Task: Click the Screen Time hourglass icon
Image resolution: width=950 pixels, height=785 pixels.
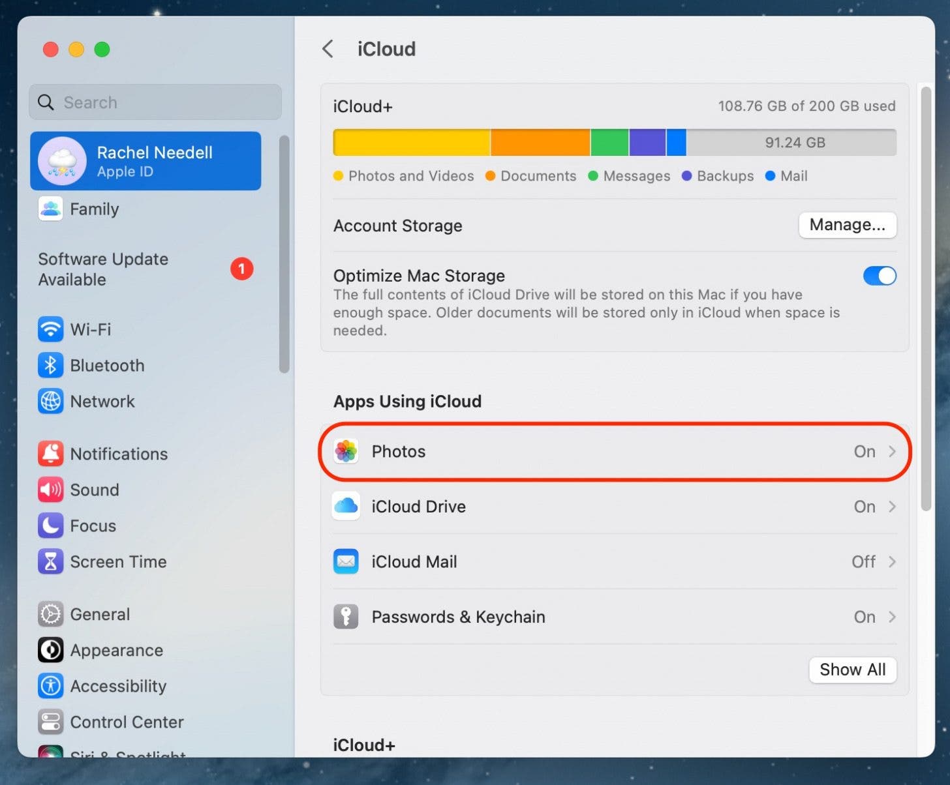Action: [50, 561]
